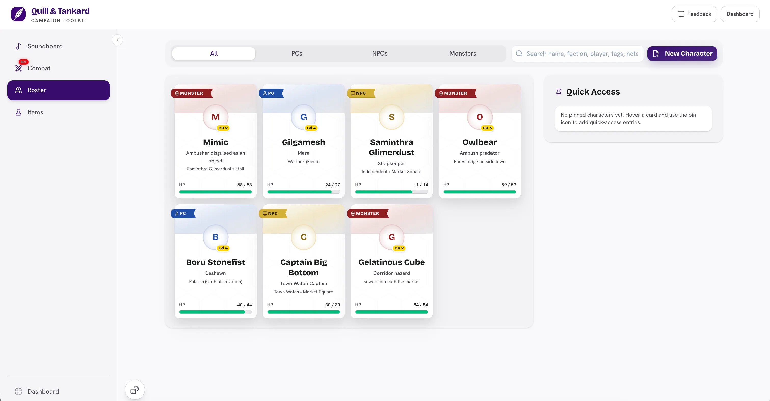Click the MONSTER ribbon on Gelatinous Cube card

tap(367, 213)
